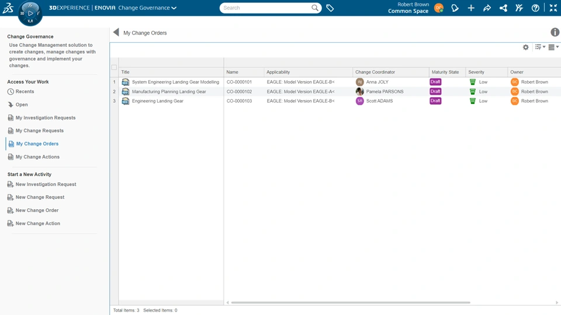Start a New Change Order
Image resolution: width=561 pixels, height=315 pixels.
37,210
